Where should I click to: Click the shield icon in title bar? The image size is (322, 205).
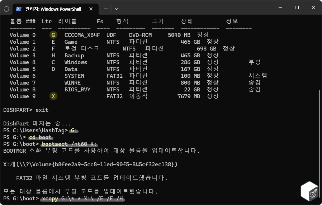(x=6, y=9)
